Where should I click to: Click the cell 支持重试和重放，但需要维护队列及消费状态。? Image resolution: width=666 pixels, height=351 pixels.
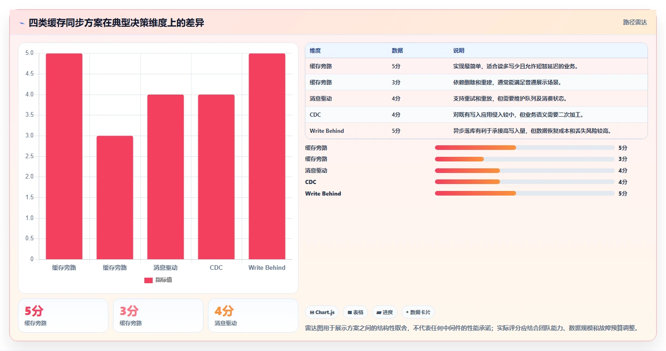(510, 99)
